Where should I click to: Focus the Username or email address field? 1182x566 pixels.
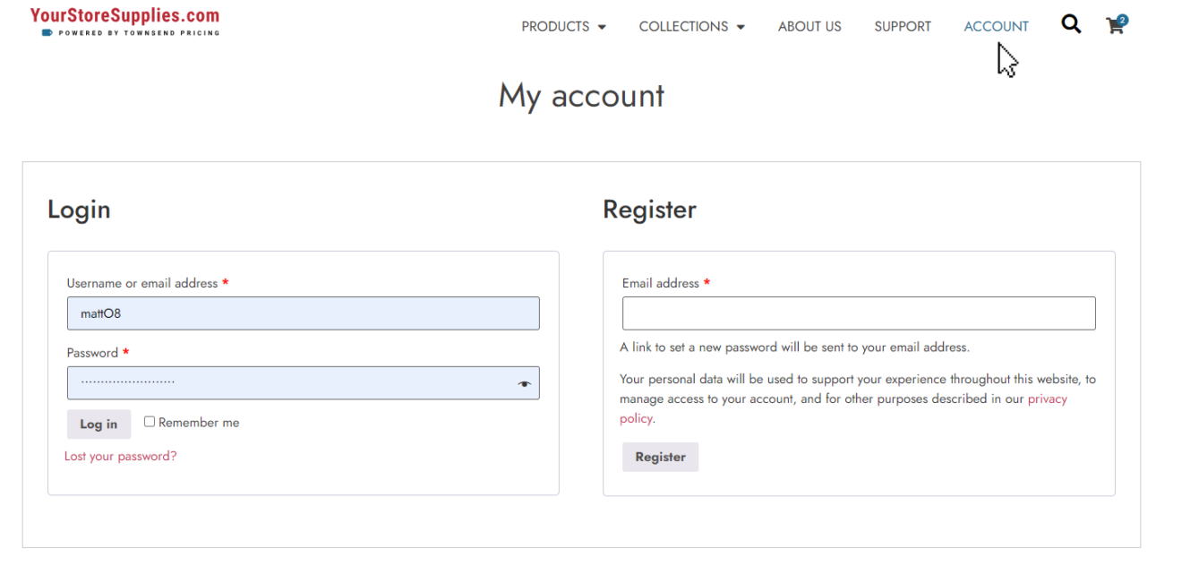(303, 313)
